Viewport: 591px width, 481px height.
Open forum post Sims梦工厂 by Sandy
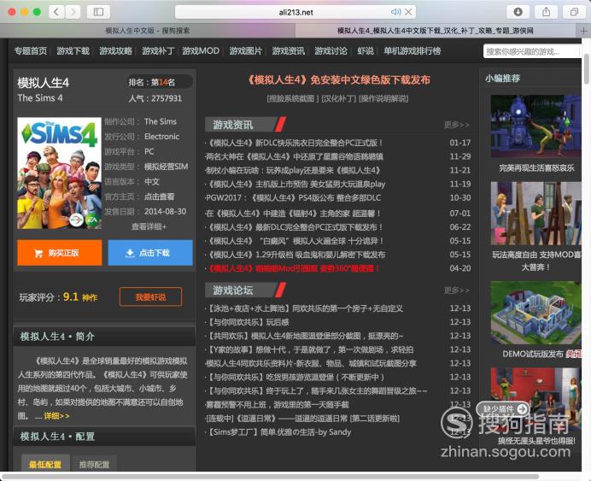click(x=278, y=432)
